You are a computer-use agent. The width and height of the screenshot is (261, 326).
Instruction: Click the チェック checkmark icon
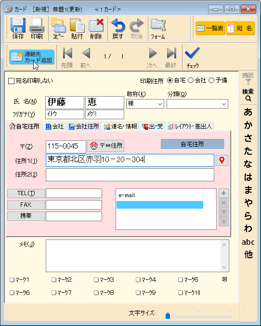(192, 53)
